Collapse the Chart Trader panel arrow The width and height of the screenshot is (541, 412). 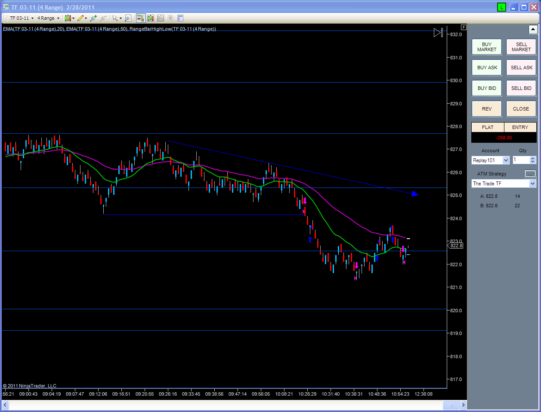[533, 29]
